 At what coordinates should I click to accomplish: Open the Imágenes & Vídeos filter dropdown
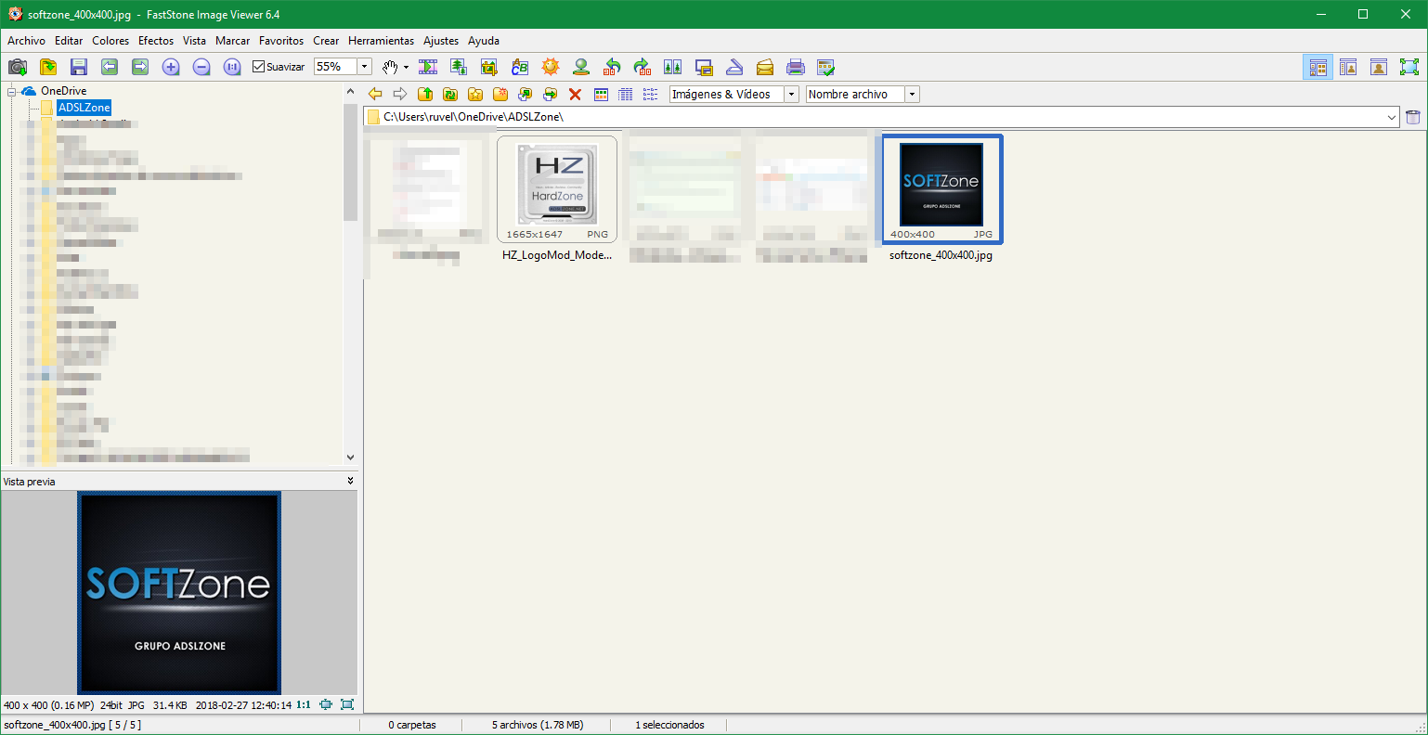click(791, 94)
